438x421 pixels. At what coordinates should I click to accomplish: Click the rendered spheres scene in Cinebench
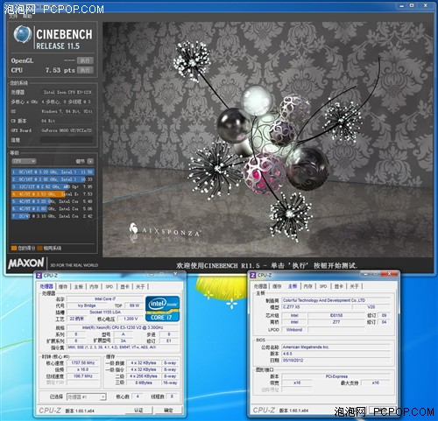click(267, 139)
